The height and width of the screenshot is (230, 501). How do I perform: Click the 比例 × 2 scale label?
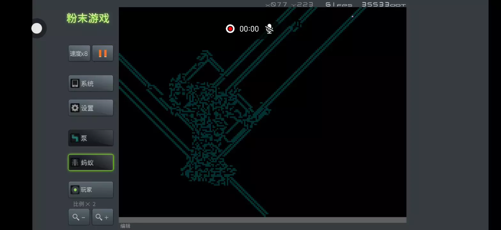click(84, 204)
